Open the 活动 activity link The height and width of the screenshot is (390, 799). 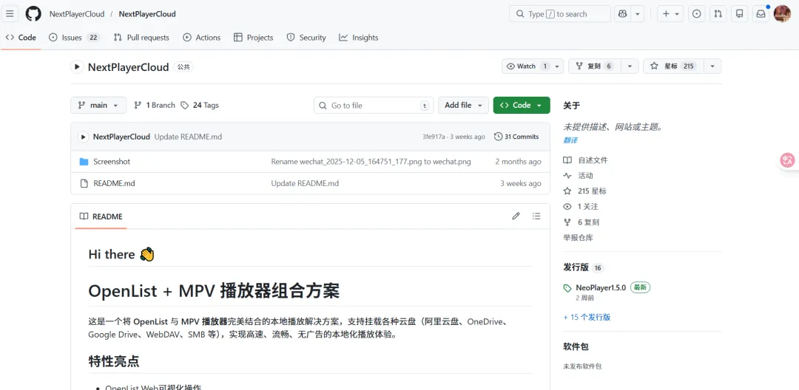coord(579,175)
